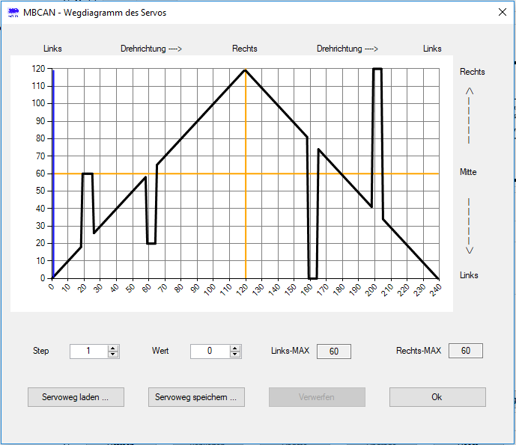
Task: Decrement the Wert spinner downward
Action: click(x=235, y=354)
